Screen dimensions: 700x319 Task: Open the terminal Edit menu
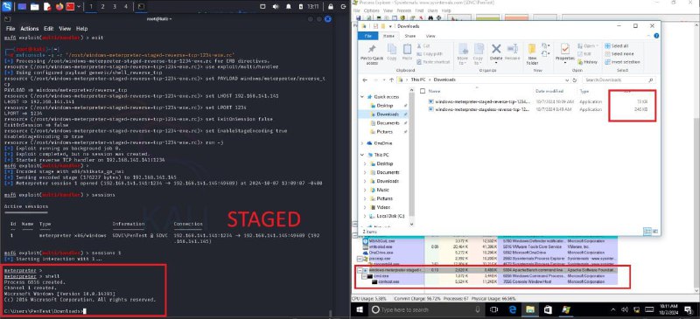click(x=49, y=29)
